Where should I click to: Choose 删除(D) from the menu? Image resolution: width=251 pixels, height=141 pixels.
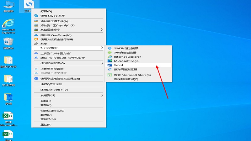click(68, 115)
